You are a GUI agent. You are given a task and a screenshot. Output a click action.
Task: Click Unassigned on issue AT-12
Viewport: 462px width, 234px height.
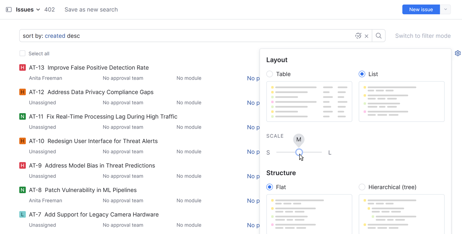pyautogui.click(x=42, y=103)
